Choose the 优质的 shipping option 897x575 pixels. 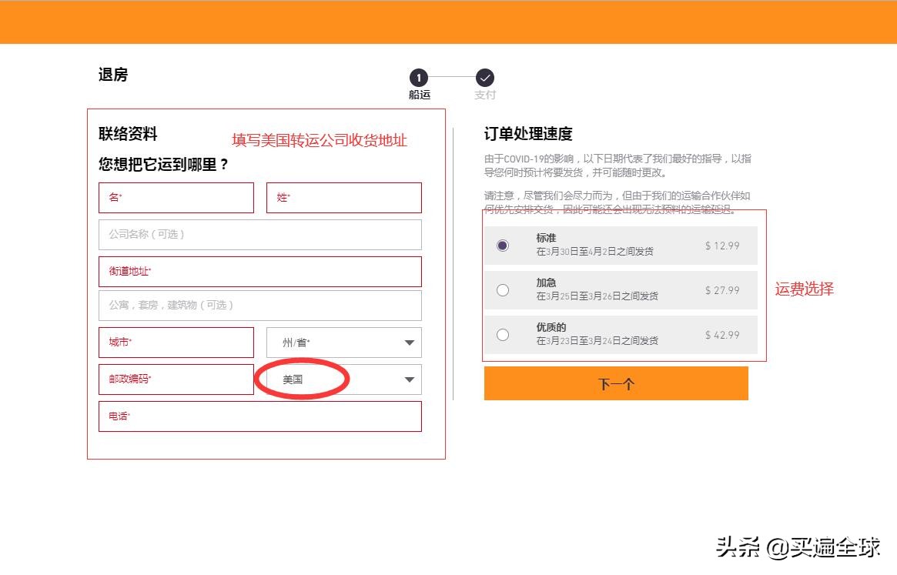(x=504, y=334)
